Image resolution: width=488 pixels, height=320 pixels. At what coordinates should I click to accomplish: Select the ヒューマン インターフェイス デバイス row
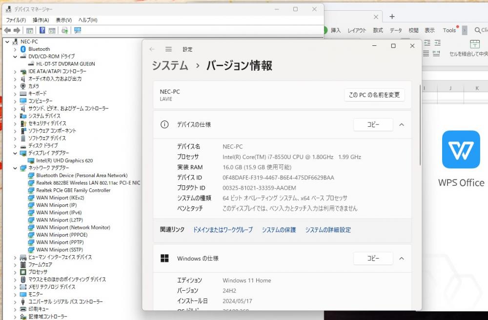pos(60,257)
